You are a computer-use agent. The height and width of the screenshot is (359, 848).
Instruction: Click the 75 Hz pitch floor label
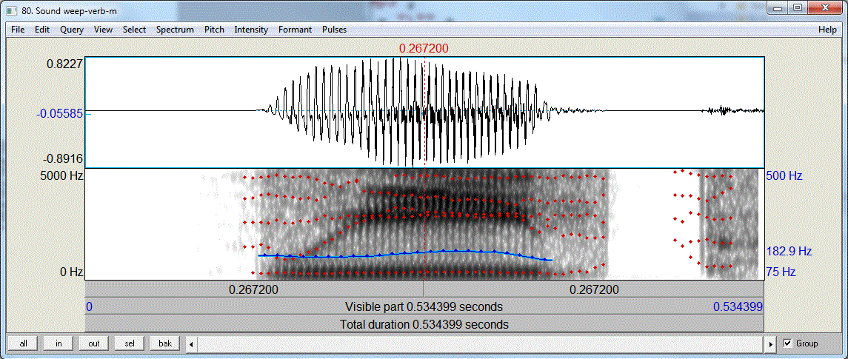780,272
